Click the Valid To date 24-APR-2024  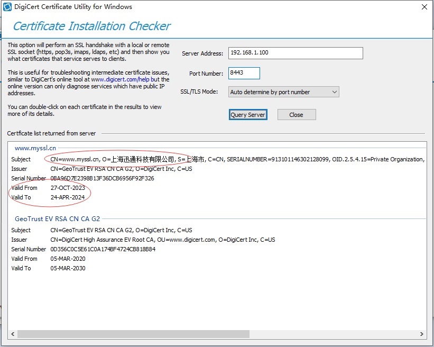(x=67, y=197)
